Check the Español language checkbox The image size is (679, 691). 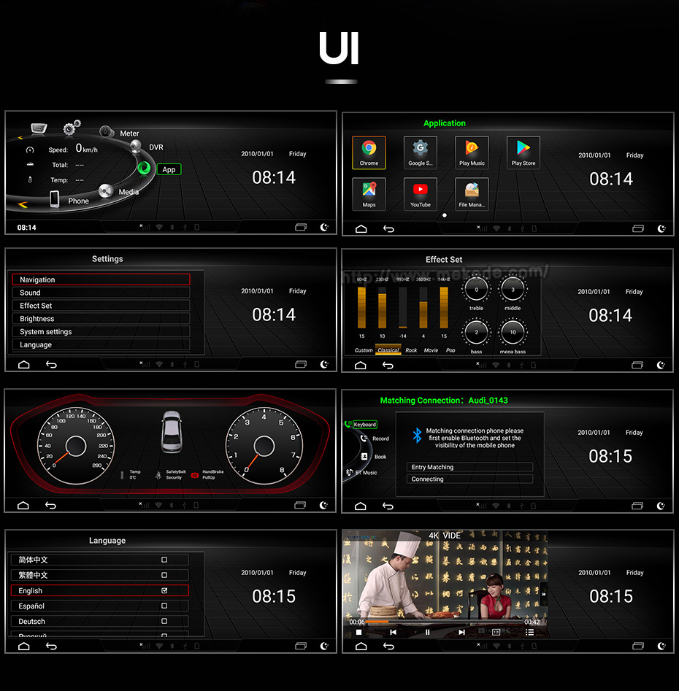[164, 606]
